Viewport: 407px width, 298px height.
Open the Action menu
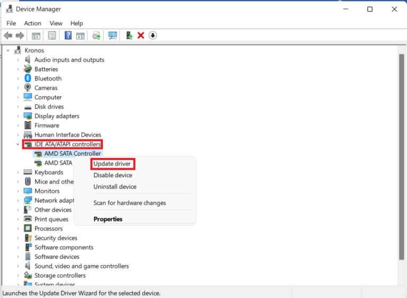(33, 23)
